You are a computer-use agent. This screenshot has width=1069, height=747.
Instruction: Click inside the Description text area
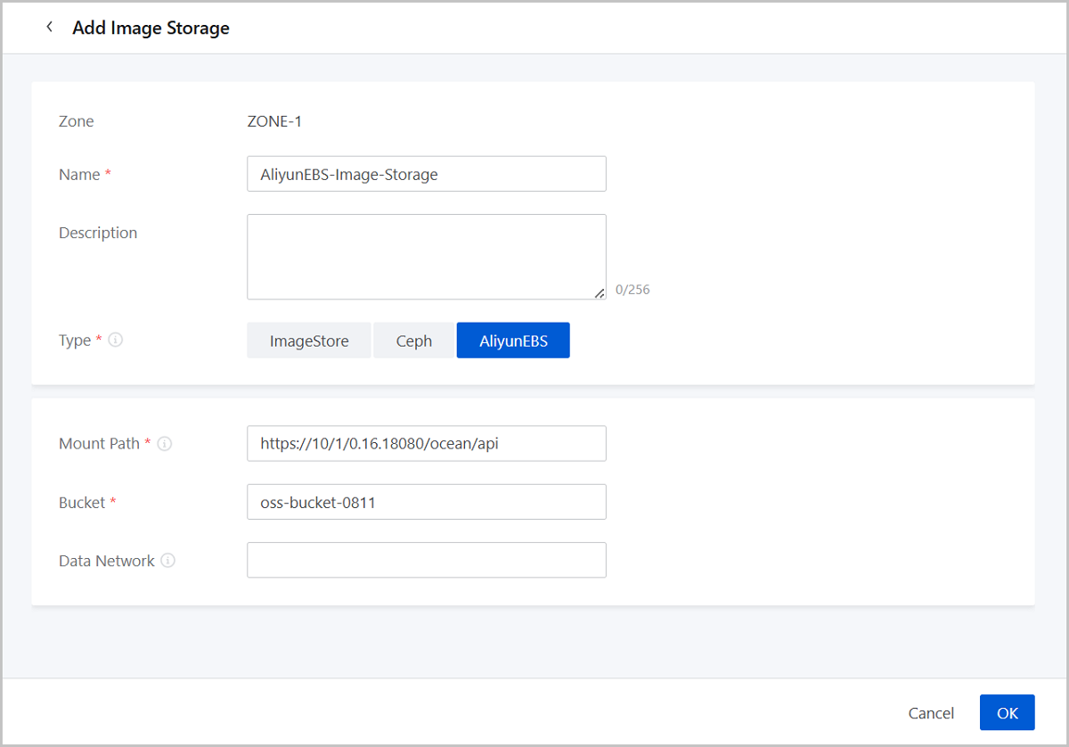pos(426,256)
